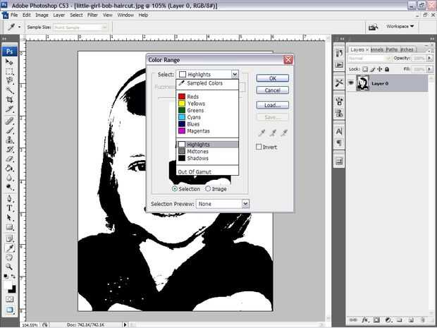Hide Layer 0 with eye icon
437x328 pixels.
coord(351,83)
